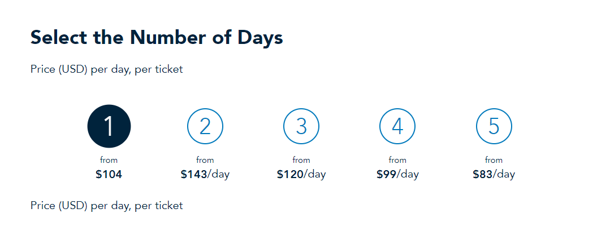Click the word "Days" in the heading

pos(260,38)
